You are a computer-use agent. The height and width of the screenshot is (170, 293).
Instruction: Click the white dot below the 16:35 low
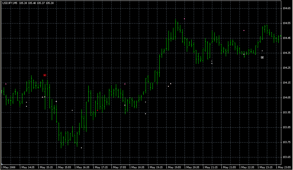81,148
